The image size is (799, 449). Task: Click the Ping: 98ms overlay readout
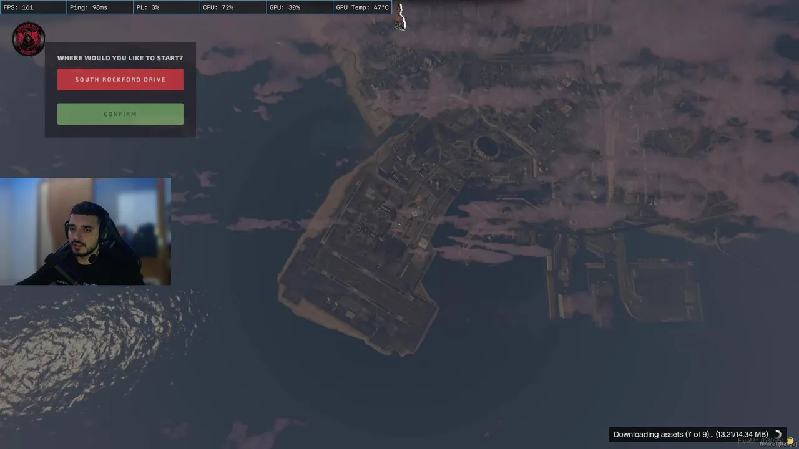pyautogui.click(x=100, y=7)
